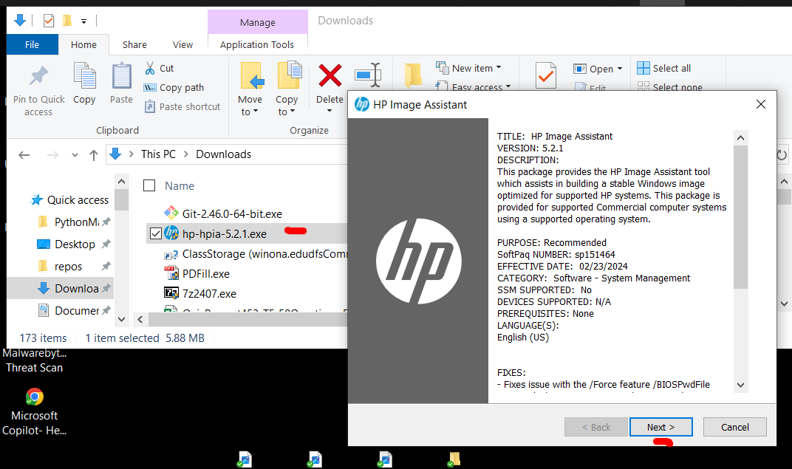Viewport: 792px width, 469px height.
Task: Switch to the Home tab
Action: click(83, 44)
